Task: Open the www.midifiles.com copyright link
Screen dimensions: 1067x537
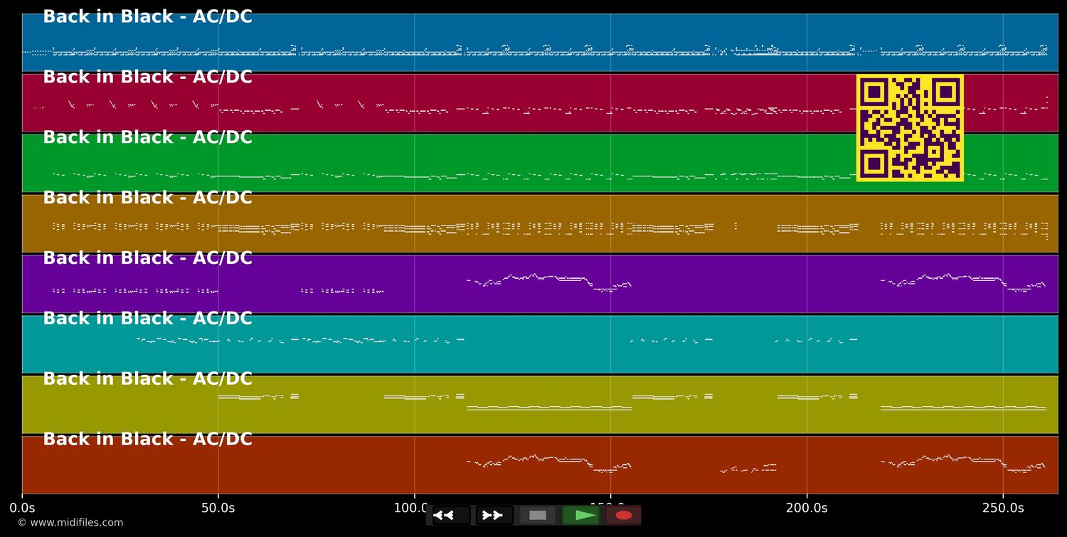Action: pos(70,523)
